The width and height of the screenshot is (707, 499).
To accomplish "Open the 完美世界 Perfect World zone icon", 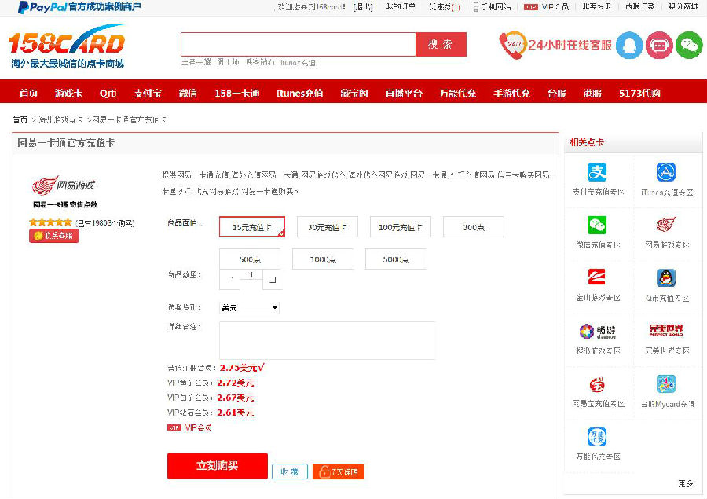I will point(666,330).
